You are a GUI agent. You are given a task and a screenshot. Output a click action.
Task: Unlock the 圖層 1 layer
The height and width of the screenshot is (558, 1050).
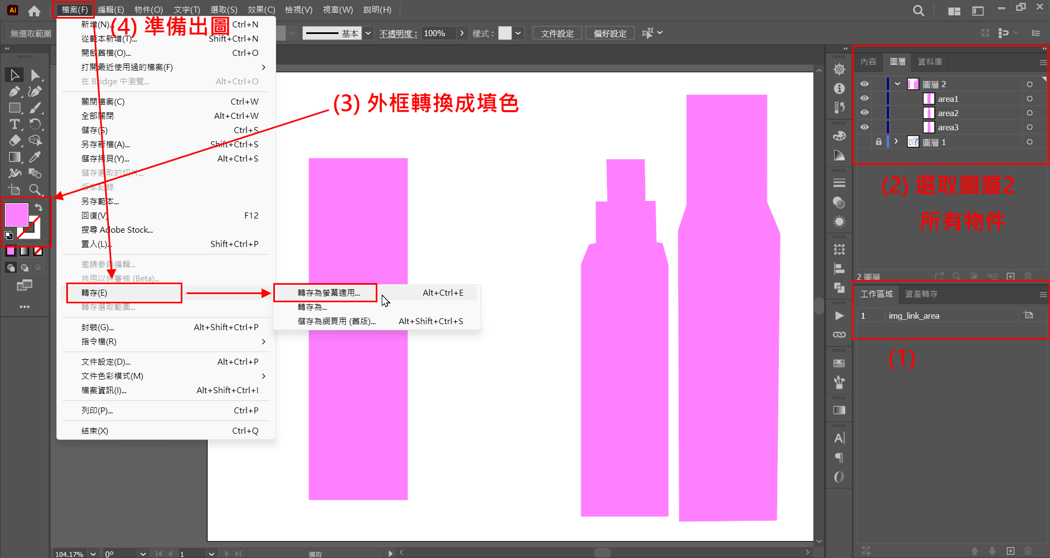[879, 142]
